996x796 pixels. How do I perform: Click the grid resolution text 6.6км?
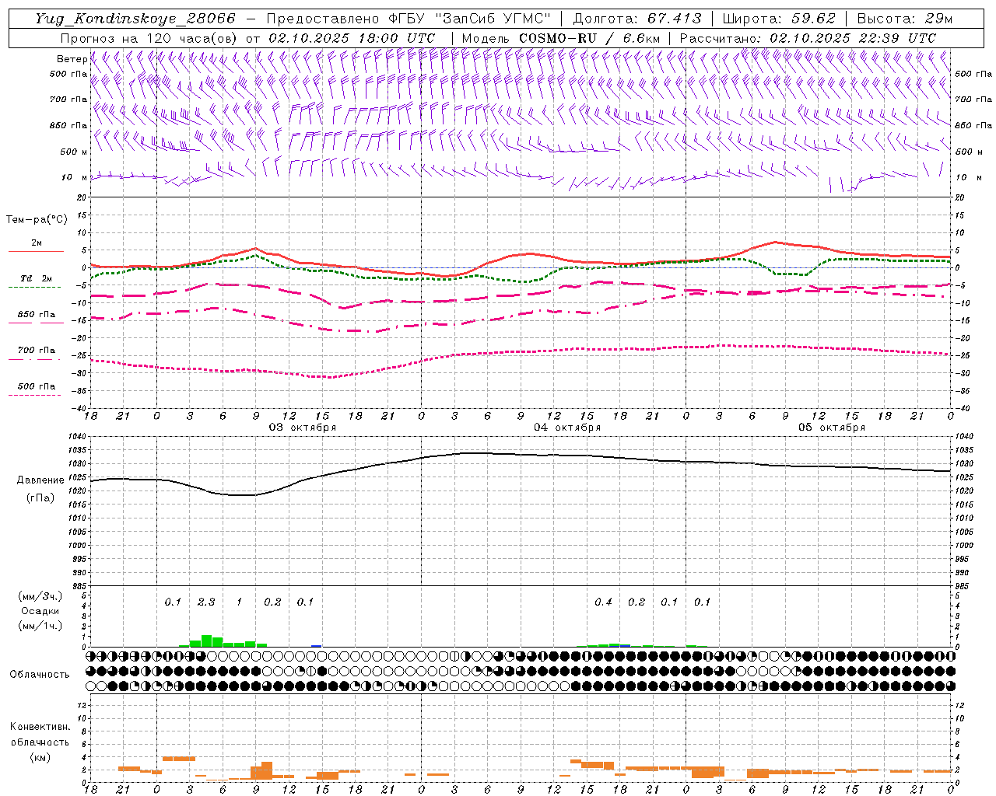pos(641,38)
